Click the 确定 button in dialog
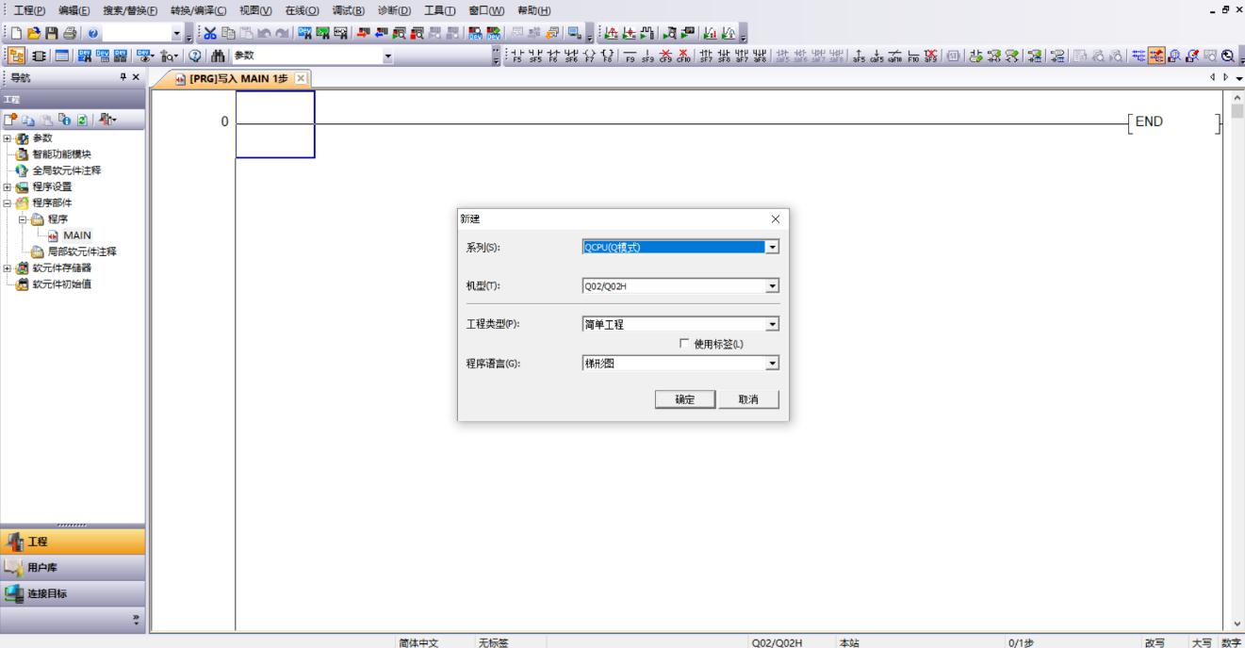This screenshot has height=648, width=1245. coord(685,399)
